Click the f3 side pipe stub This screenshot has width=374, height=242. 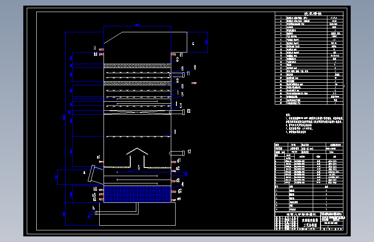tap(177, 153)
